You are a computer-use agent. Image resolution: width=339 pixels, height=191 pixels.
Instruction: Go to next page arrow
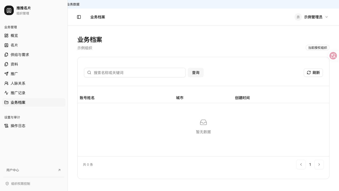pyautogui.click(x=319, y=164)
